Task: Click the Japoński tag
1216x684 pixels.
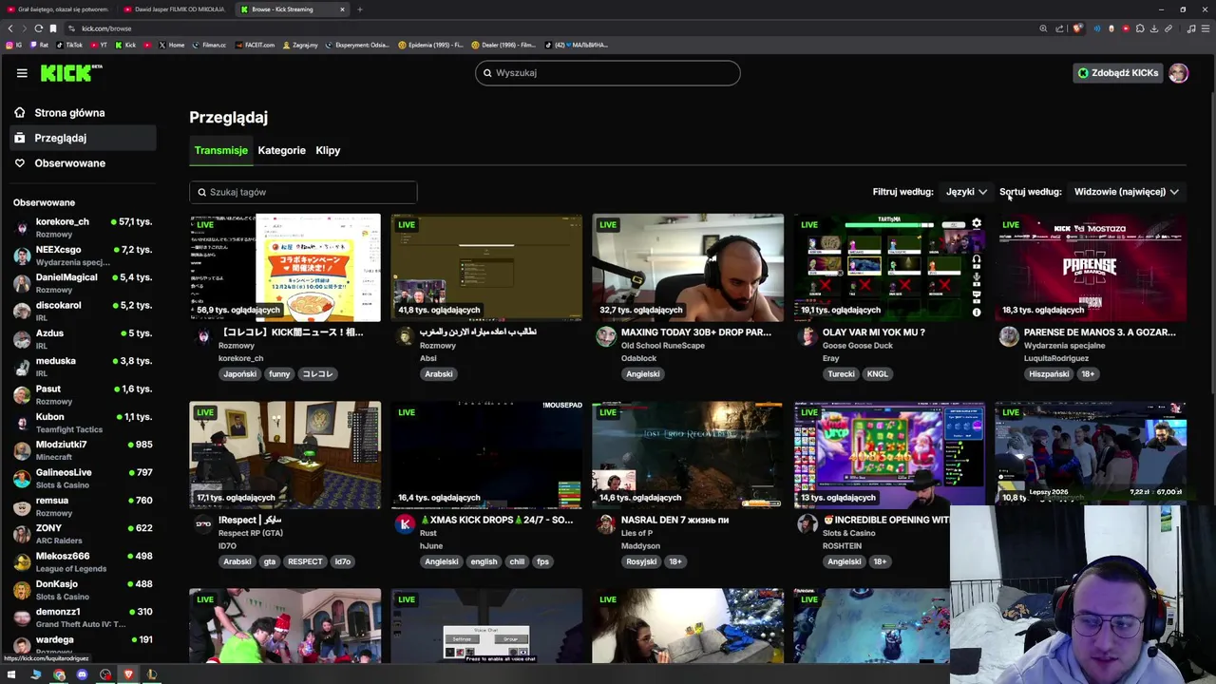Action: tap(239, 374)
